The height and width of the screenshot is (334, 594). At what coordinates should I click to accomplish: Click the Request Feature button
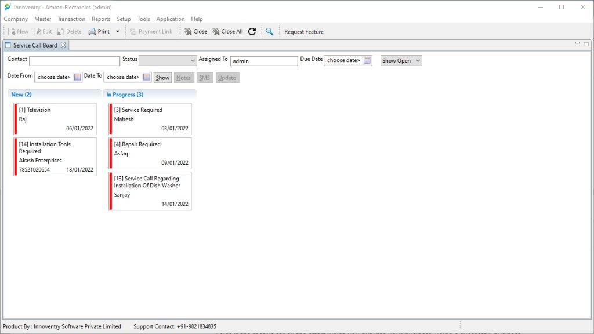pyautogui.click(x=303, y=32)
